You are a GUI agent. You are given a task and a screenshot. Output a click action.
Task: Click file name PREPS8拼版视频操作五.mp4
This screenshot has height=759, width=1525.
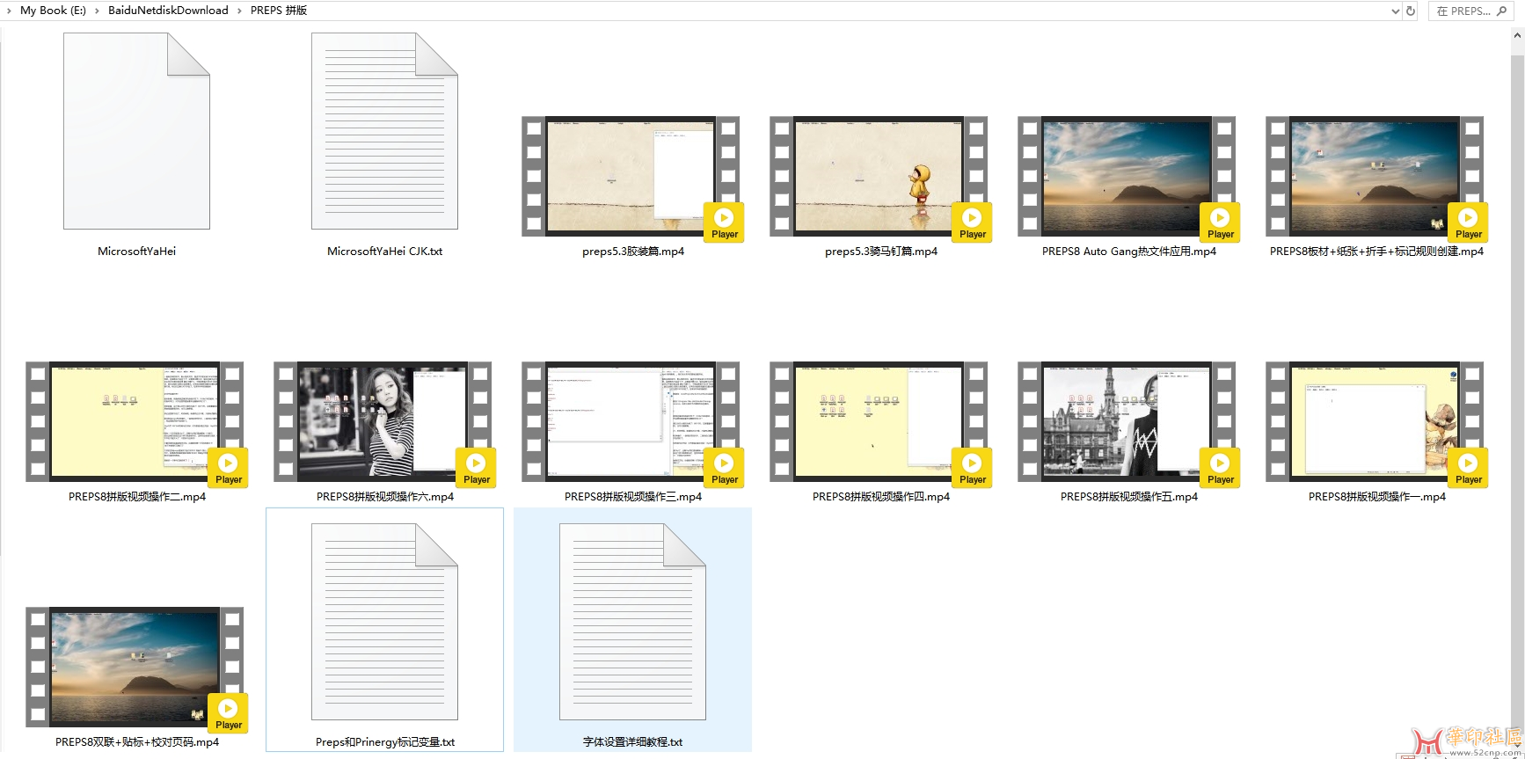coord(1129,497)
